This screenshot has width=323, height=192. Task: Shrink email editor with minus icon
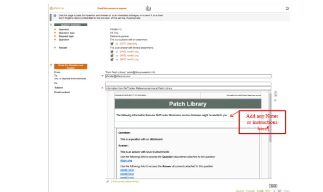(276, 96)
